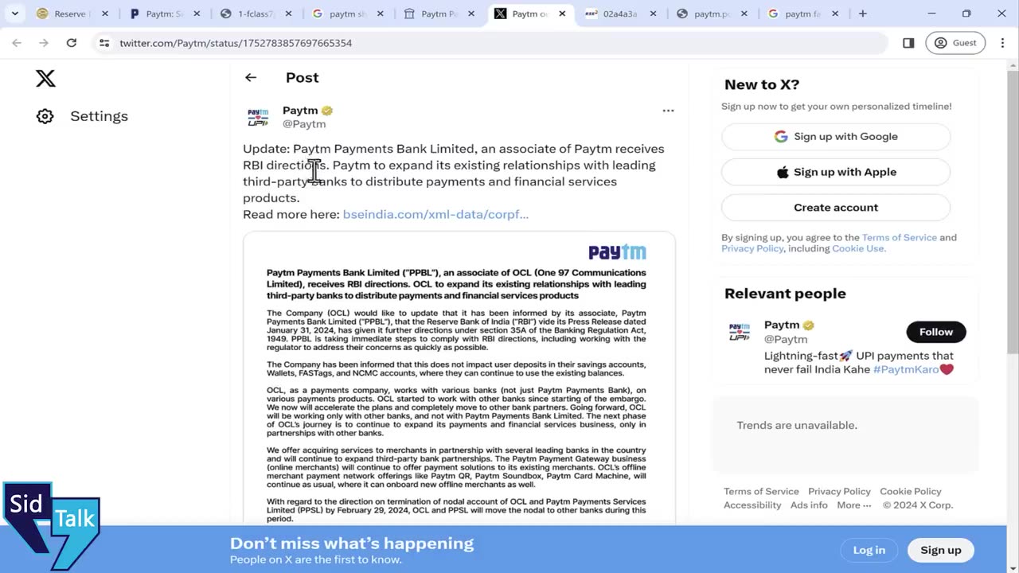Open the post's three-dot More menu
Viewport: 1019px width, 573px height.
tap(668, 111)
